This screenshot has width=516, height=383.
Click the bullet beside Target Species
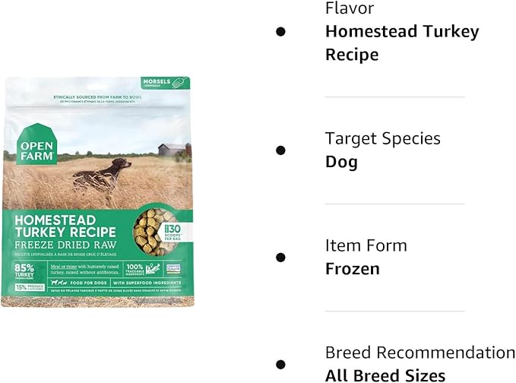[x=280, y=150]
